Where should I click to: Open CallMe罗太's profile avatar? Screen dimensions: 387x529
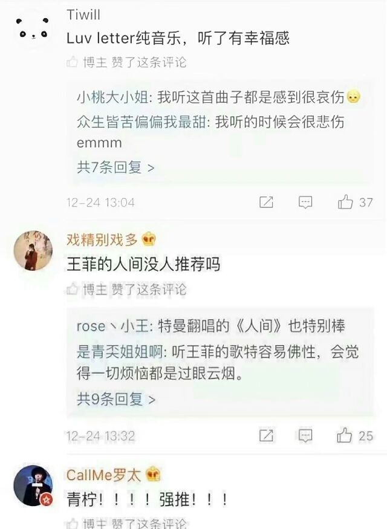point(33,485)
